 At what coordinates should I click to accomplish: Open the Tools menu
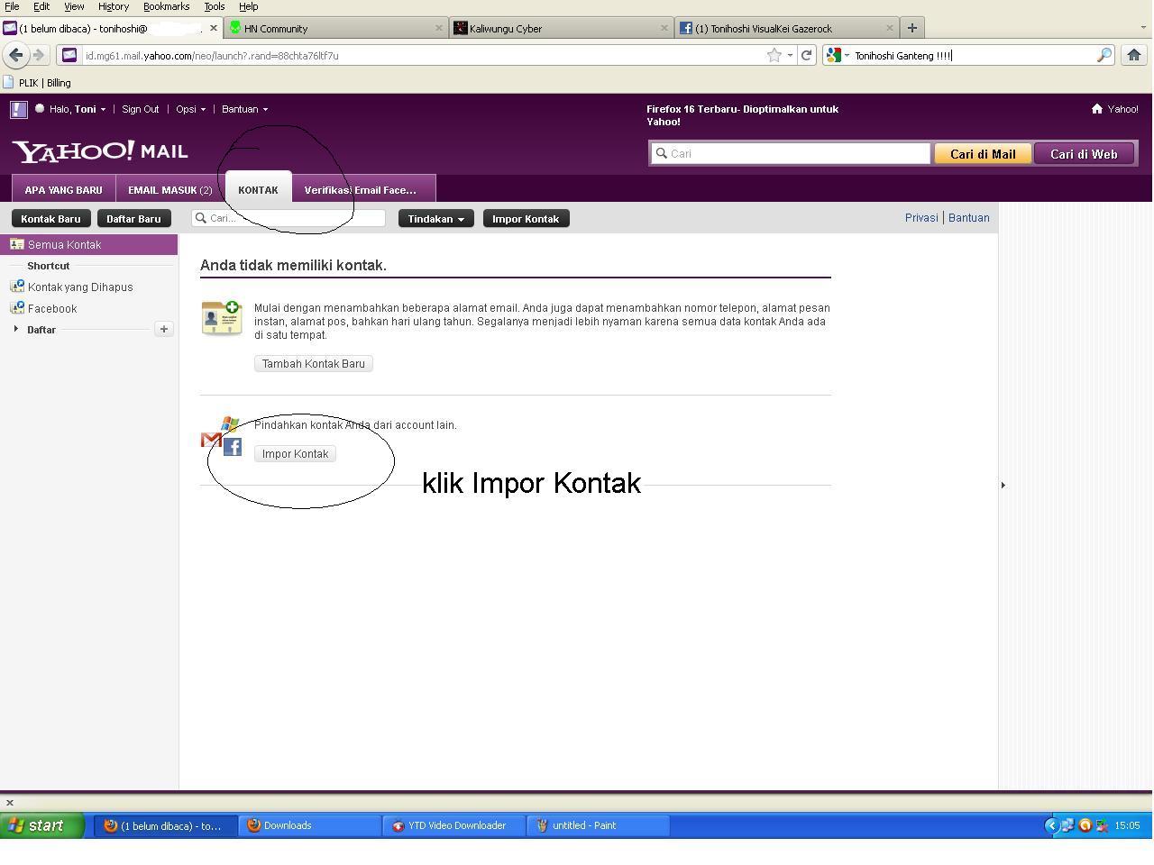point(214,6)
